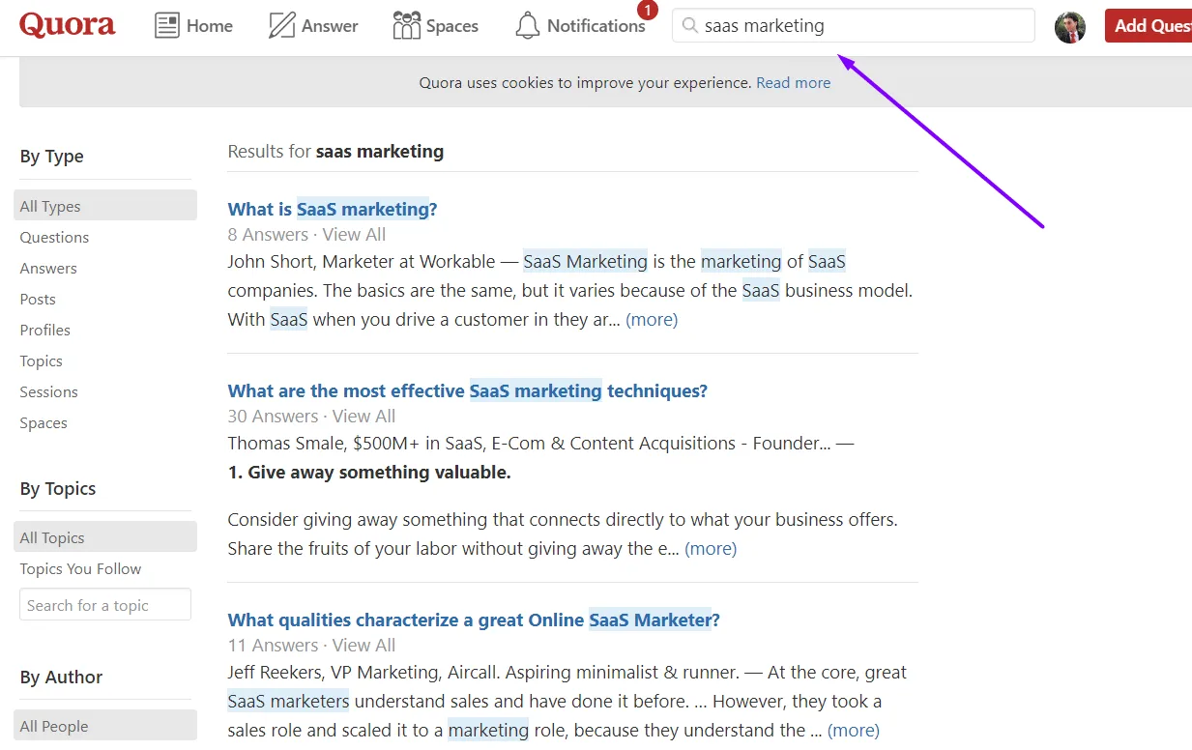This screenshot has height=750, width=1192.
Task: Click View All beside 8 Answers
Action: [x=354, y=234]
